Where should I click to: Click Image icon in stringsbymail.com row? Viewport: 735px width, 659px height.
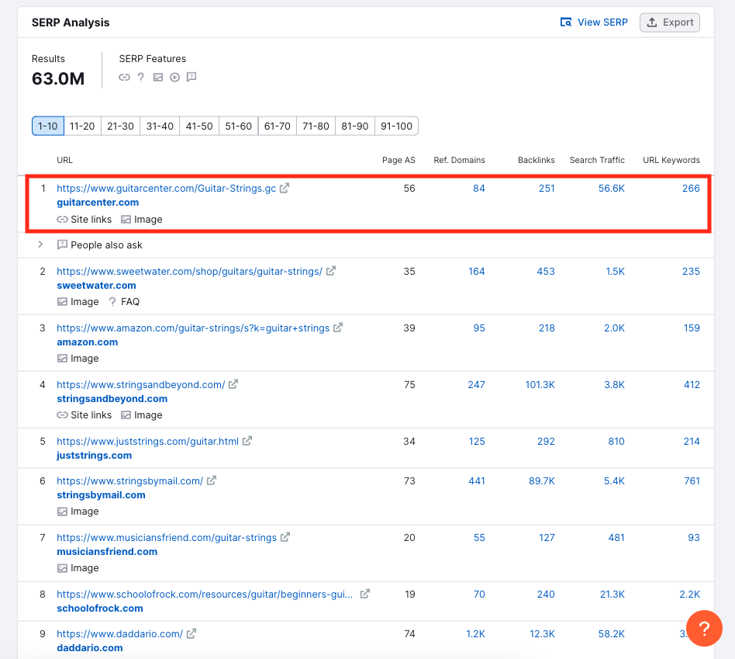point(62,512)
